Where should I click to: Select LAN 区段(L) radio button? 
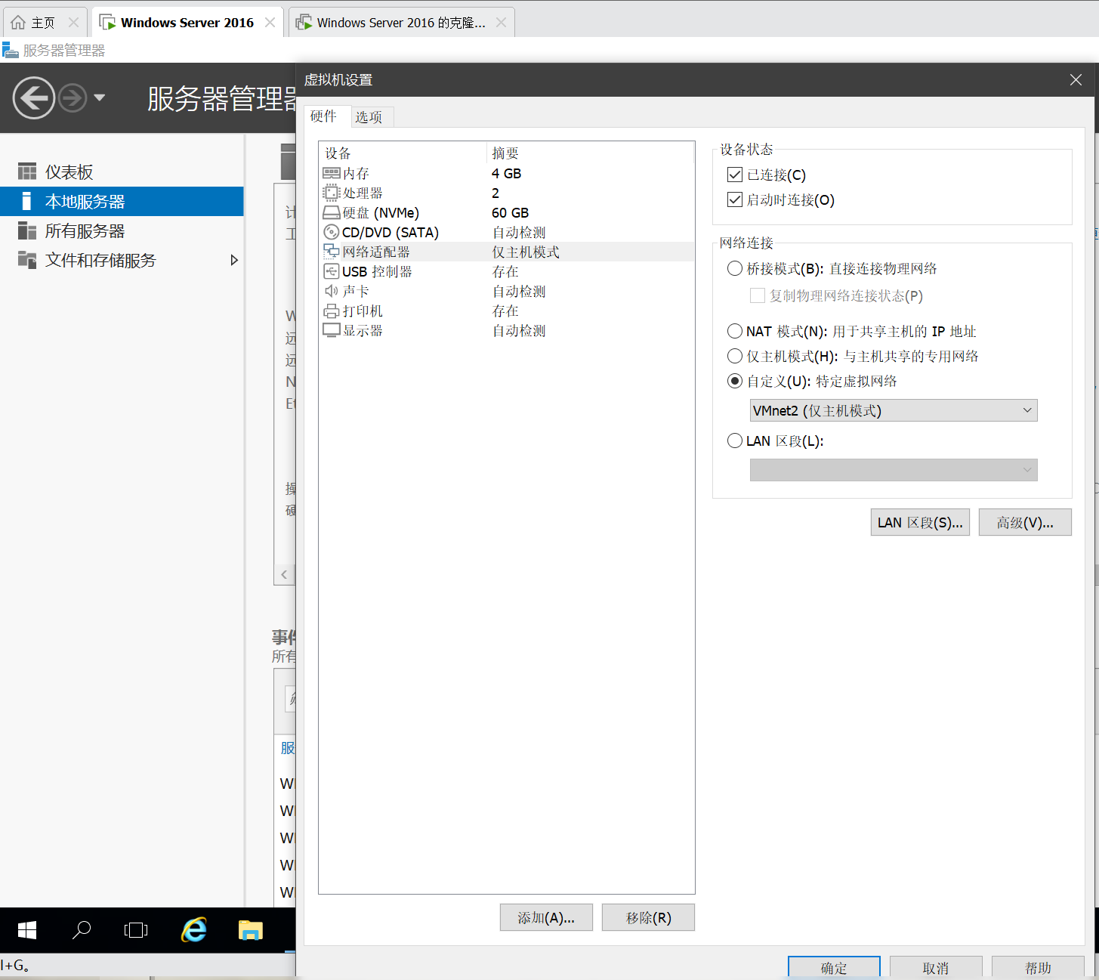pos(734,441)
